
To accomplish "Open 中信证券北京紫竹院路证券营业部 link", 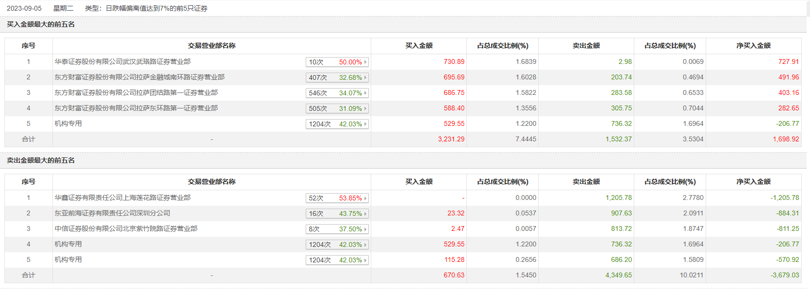I will coord(126,228).
